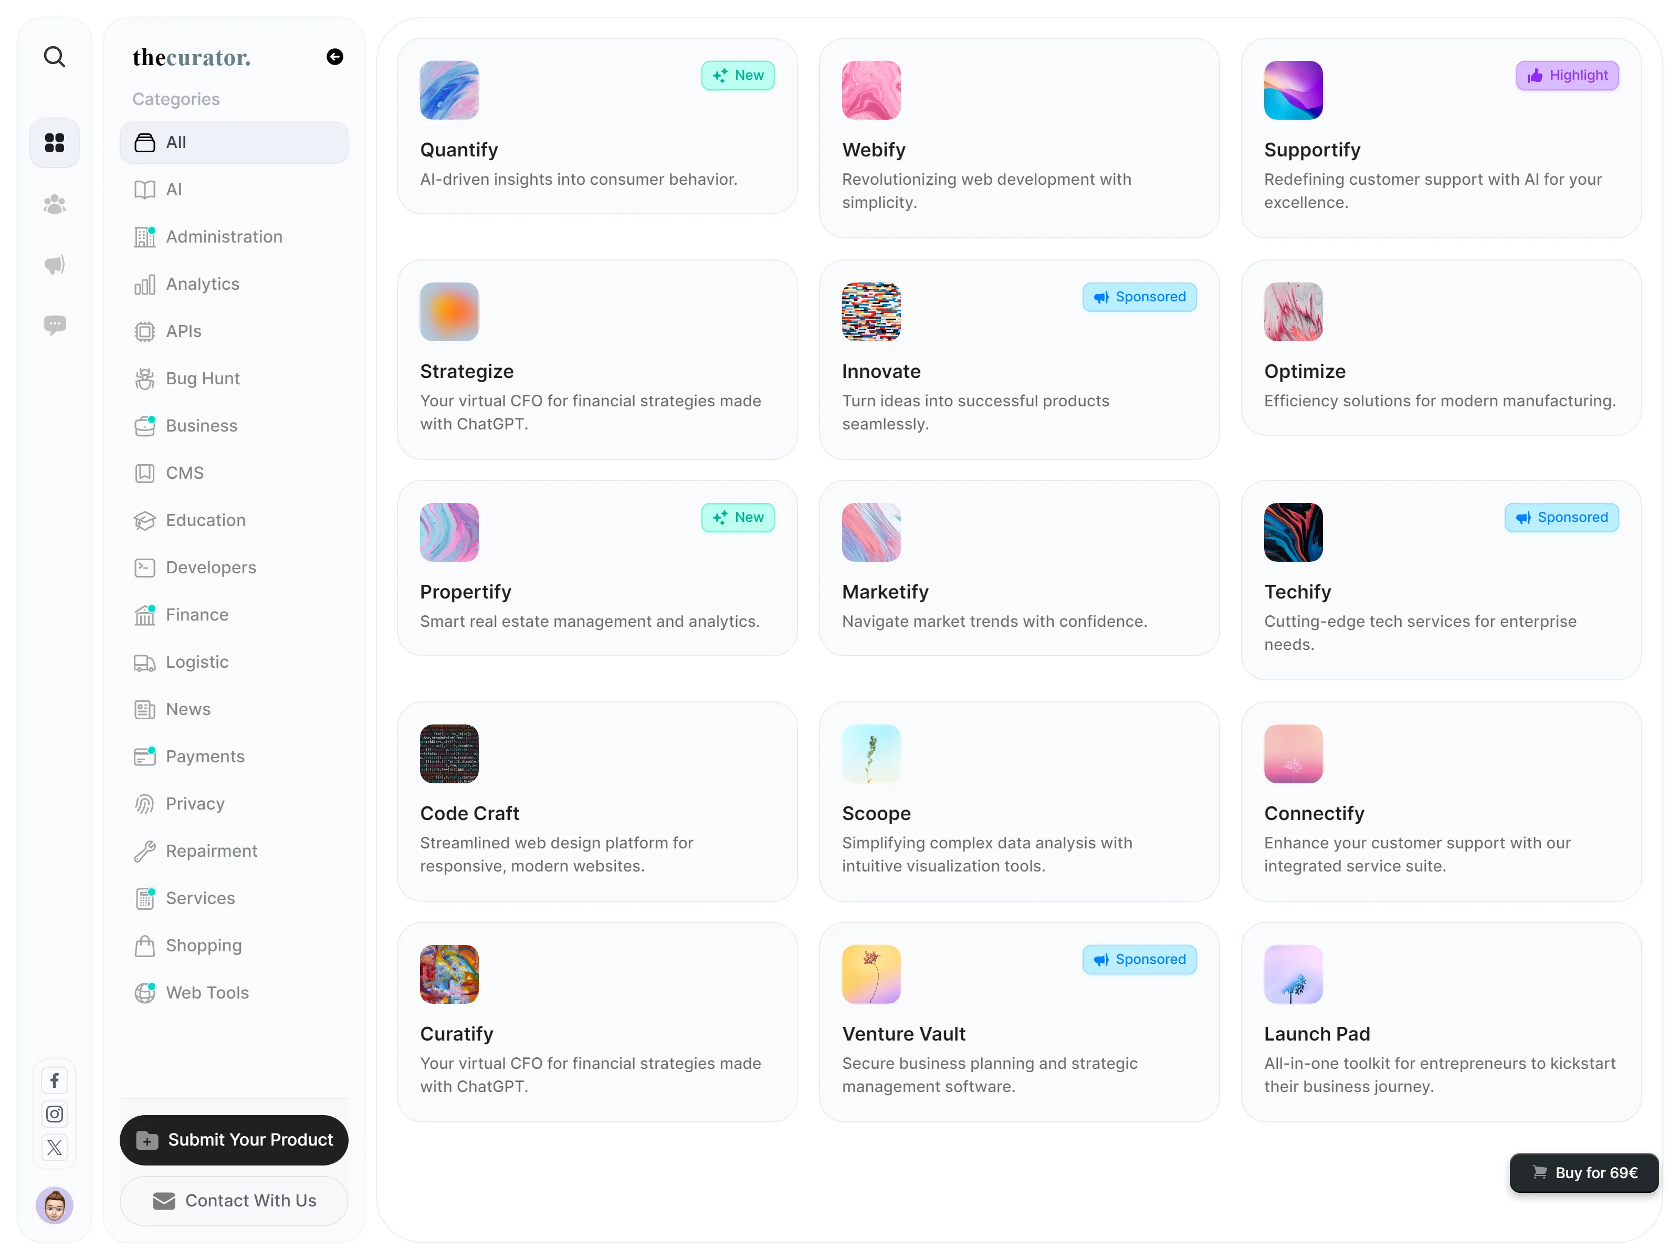The height and width of the screenshot is (1260, 1680).
Task: Open the Quantify product card thumbnail
Action: pyautogui.click(x=449, y=90)
